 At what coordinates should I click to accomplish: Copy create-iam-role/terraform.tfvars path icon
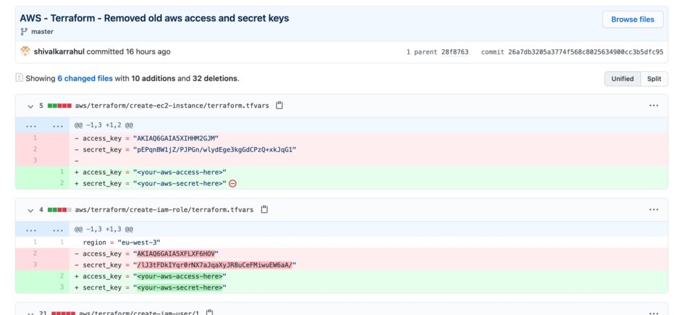[x=264, y=209]
